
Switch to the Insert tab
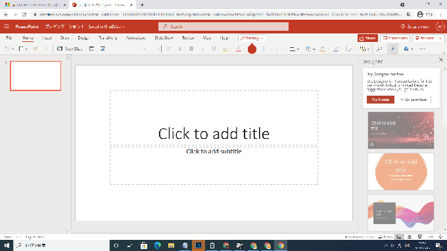point(47,38)
